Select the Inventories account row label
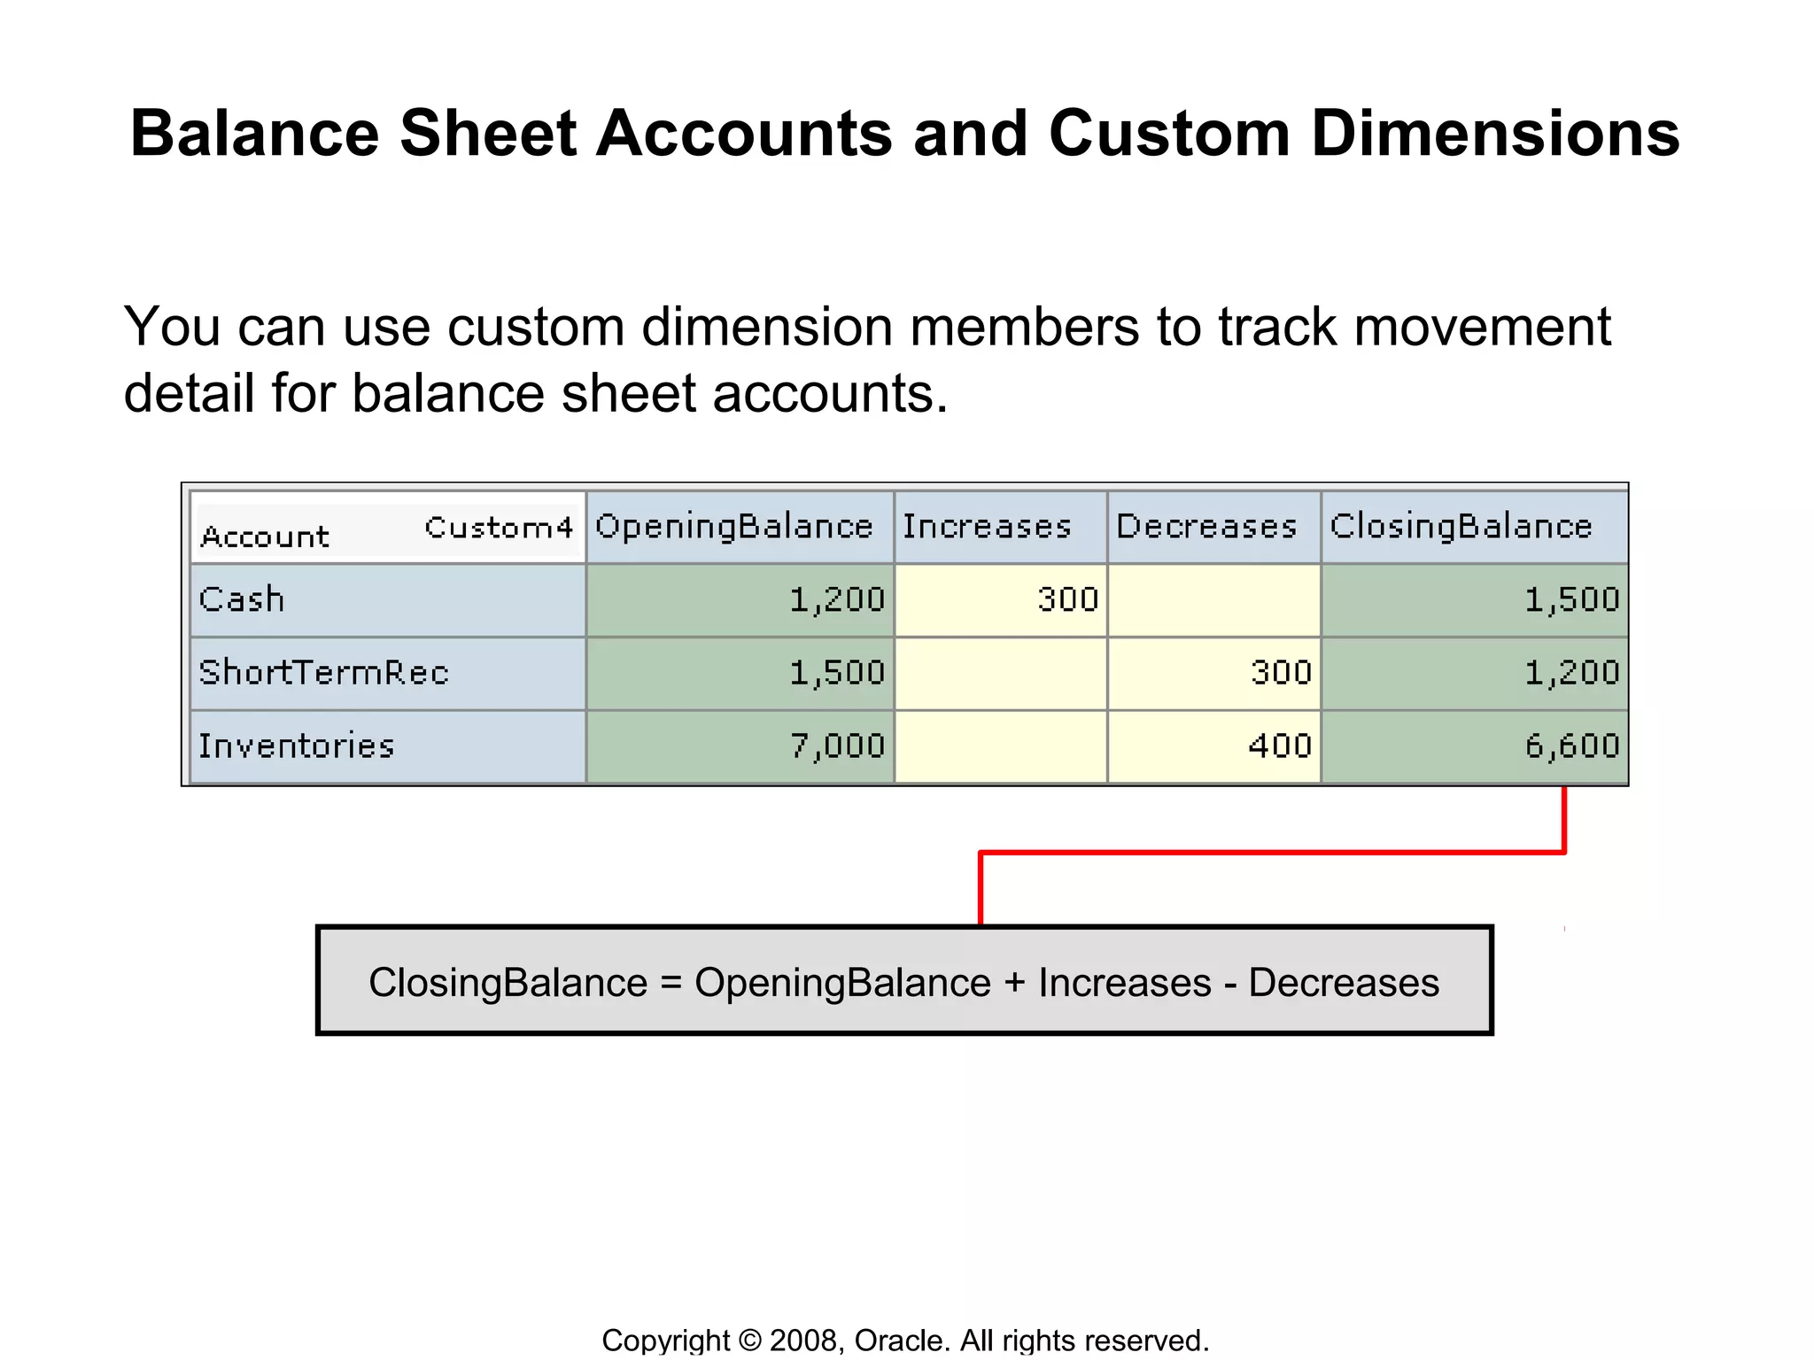The width and height of the screenshot is (1814, 1360). (x=388, y=746)
